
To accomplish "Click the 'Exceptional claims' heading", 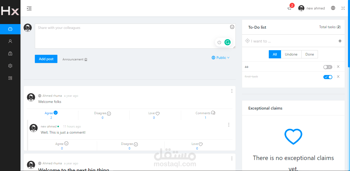I will click(x=265, y=108).
